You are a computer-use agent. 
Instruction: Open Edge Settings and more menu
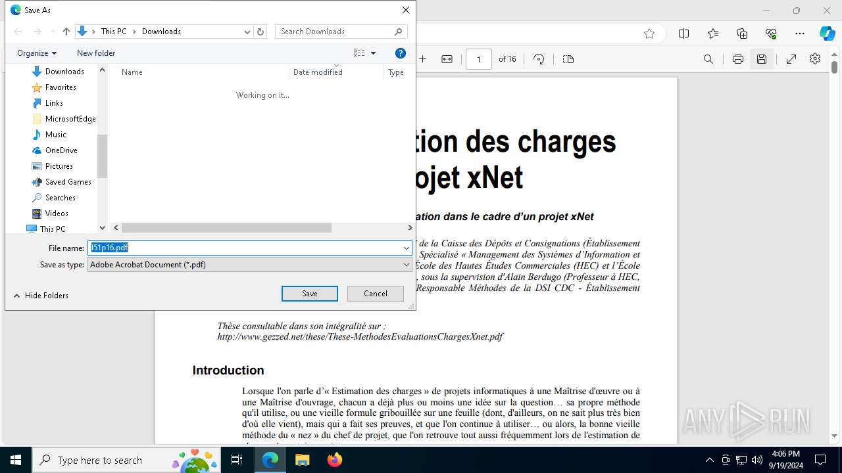(x=800, y=34)
